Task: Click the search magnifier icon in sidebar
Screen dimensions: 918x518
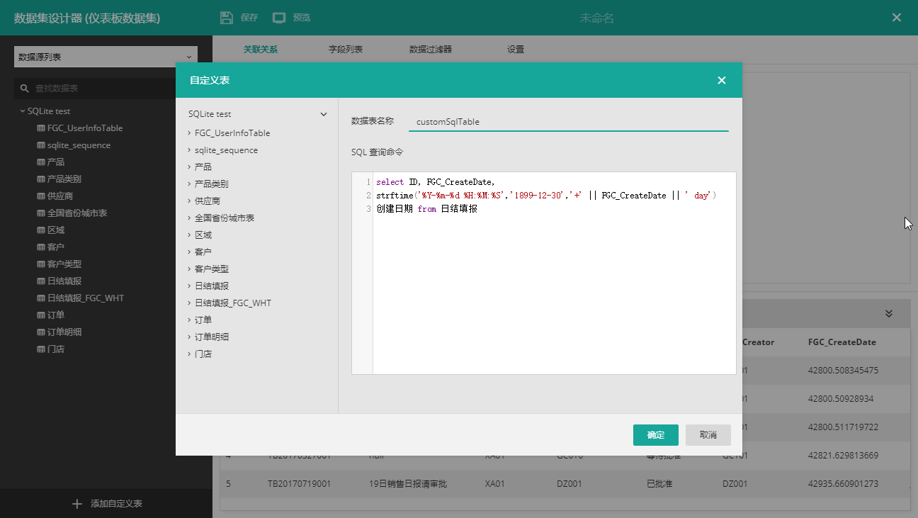Action: click(x=25, y=89)
